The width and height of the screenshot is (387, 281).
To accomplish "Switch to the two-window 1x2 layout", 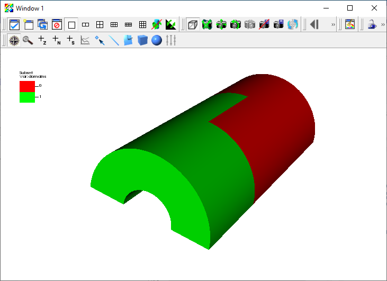I will [x=85, y=24].
